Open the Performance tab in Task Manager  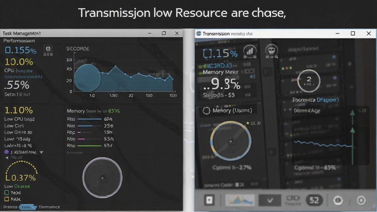[x=19, y=40]
